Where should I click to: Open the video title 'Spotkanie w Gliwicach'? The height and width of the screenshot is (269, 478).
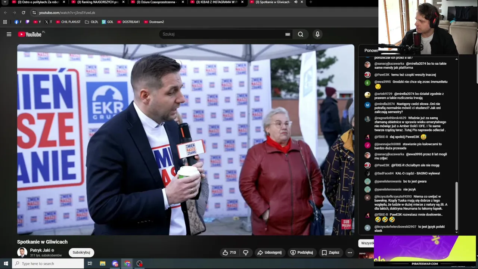click(42, 242)
